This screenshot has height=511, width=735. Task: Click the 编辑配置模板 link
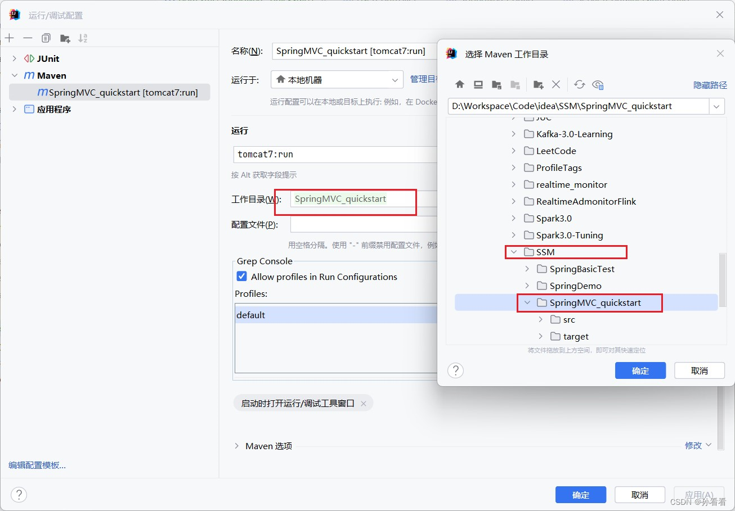tap(37, 465)
